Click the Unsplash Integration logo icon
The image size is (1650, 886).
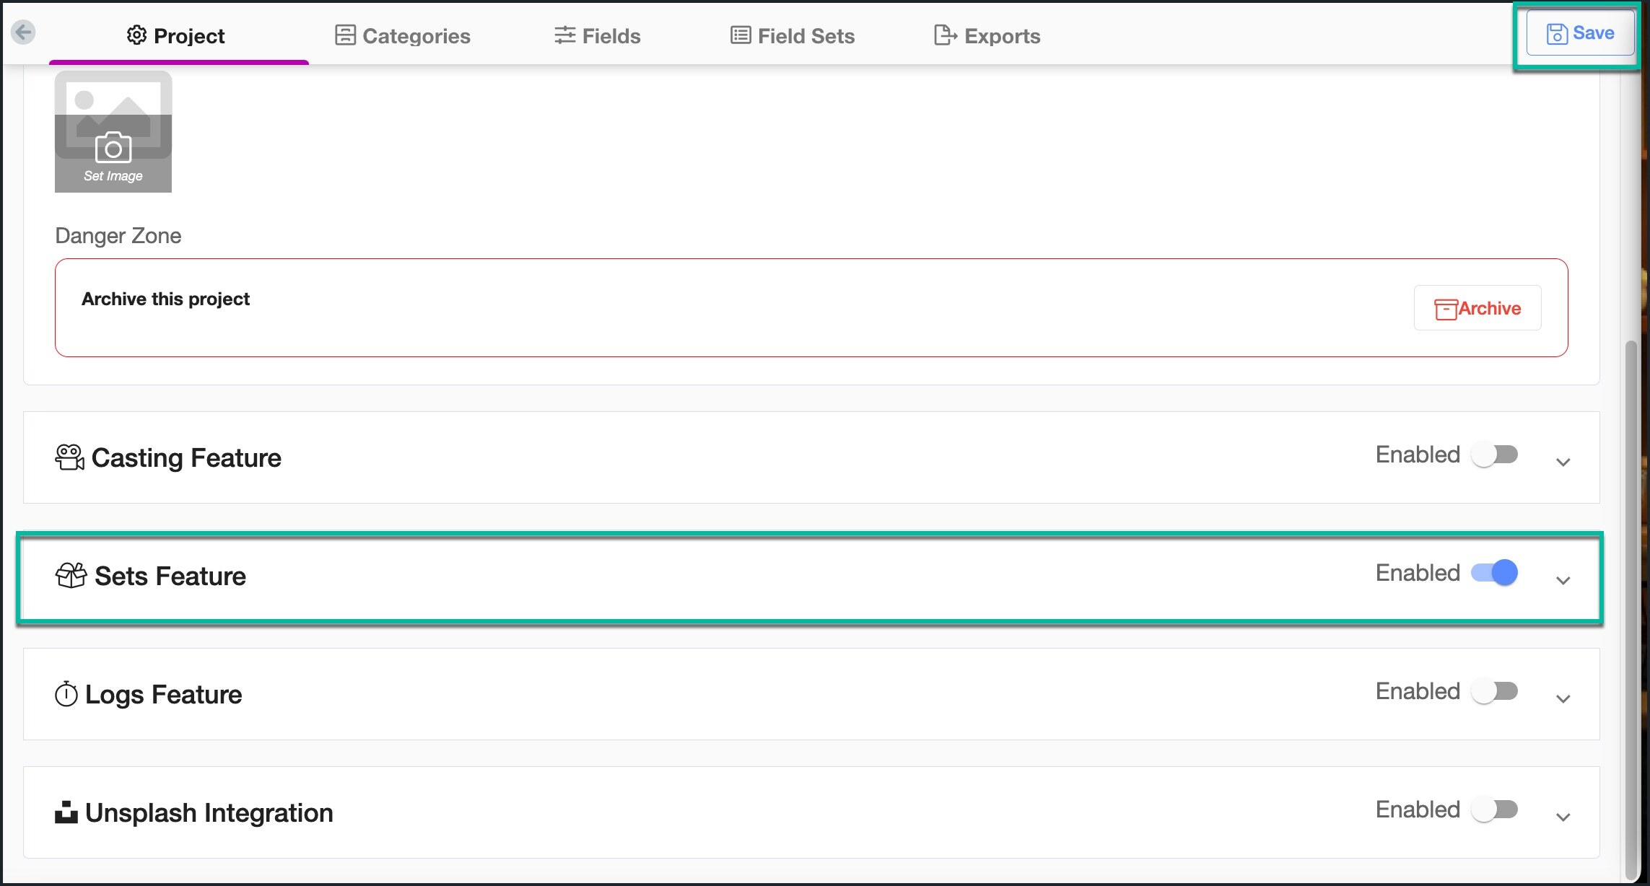pyautogui.click(x=66, y=812)
